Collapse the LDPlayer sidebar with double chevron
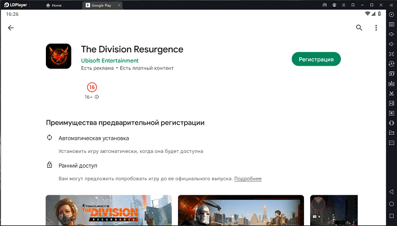 391,5
